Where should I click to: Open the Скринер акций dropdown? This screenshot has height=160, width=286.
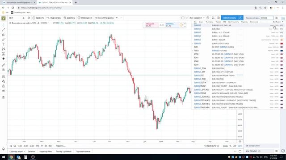point(17,151)
